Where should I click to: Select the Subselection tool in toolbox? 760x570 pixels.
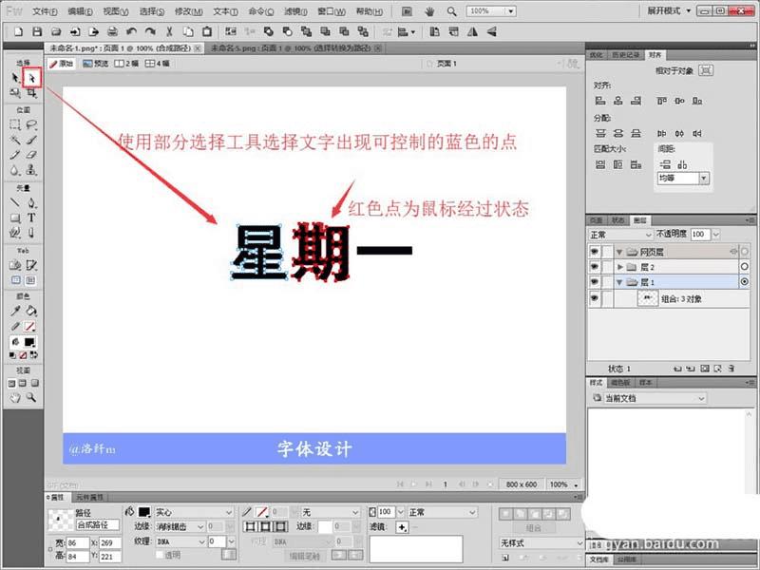pyautogui.click(x=32, y=78)
